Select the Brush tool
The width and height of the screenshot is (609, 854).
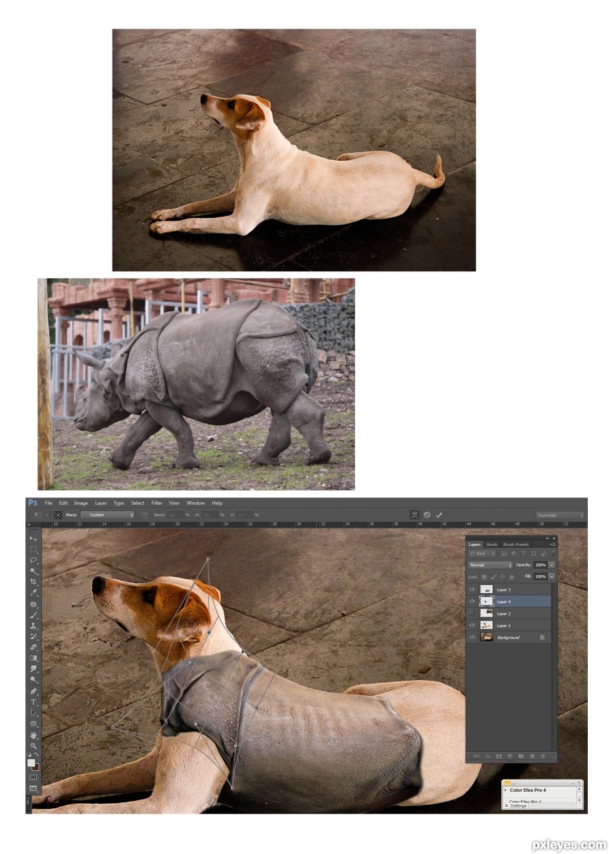coord(33,615)
